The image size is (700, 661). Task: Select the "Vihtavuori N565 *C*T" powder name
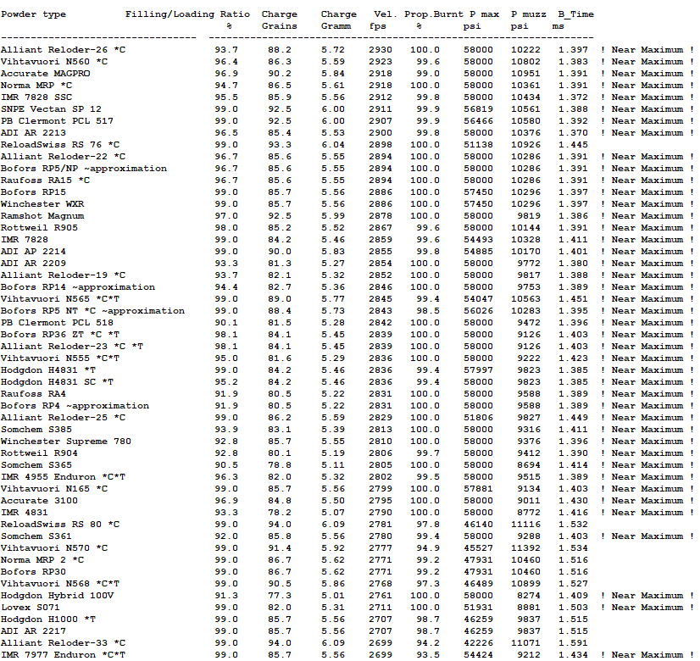click(60, 299)
